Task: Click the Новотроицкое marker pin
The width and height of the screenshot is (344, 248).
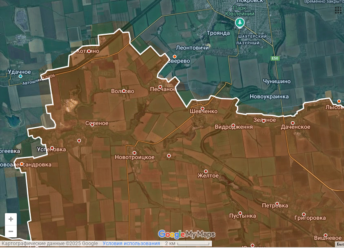Action: pyautogui.click(x=134, y=153)
